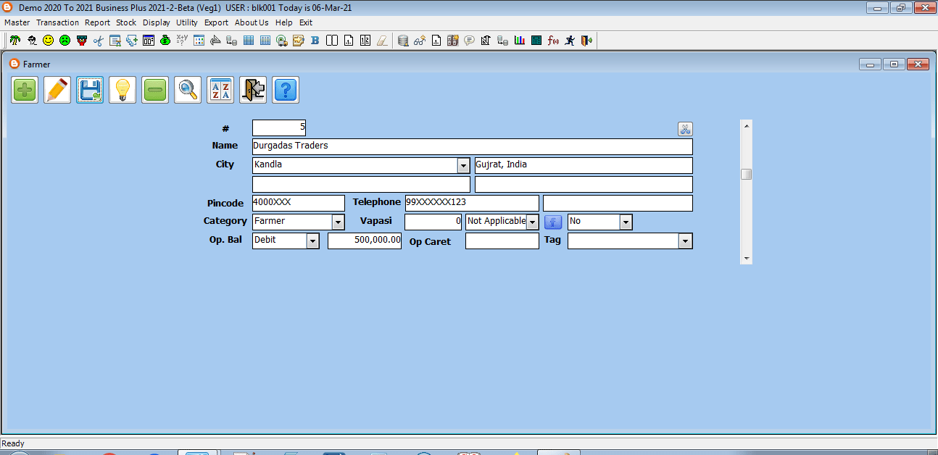938x455 pixels.
Task: Open the Category dropdown set to Farmer
Action: pyautogui.click(x=338, y=222)
